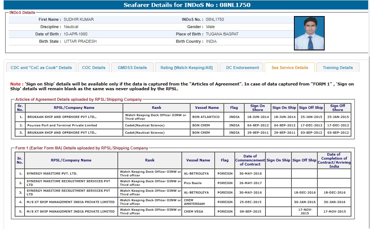Switch to the Training Details tab
The width and height of the screenshot is (370, 229).
click(x=337, y=68)
